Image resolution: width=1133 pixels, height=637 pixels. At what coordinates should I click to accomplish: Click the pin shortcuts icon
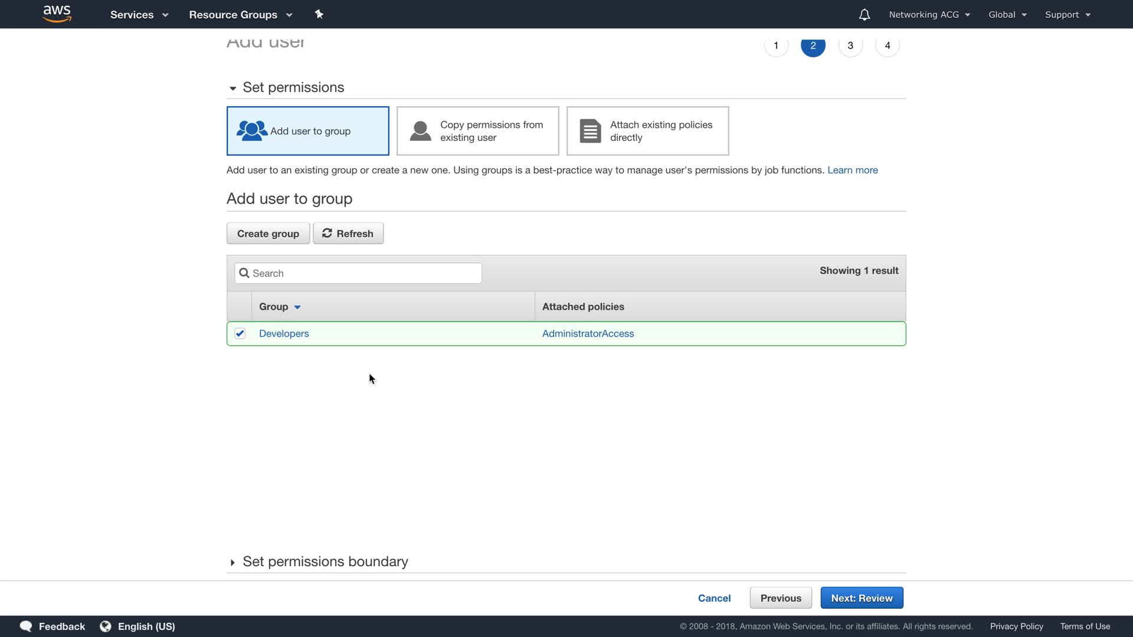coord(319,14)
